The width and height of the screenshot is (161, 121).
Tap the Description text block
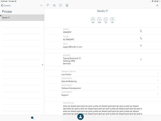click(102, 110)
